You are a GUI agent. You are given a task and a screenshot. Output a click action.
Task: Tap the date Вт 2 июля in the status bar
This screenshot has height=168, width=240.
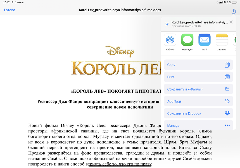click(x=18, y=2)
